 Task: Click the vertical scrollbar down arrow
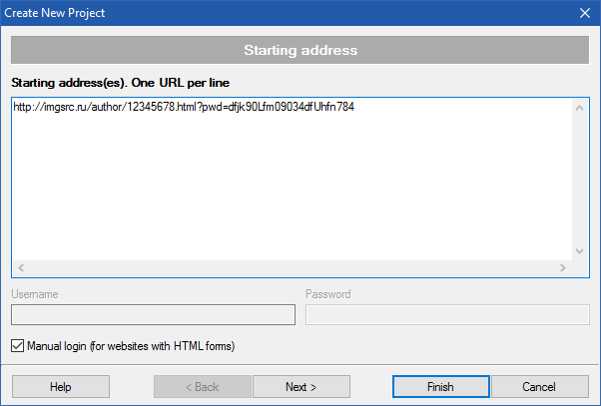click(x=579, y=251)
